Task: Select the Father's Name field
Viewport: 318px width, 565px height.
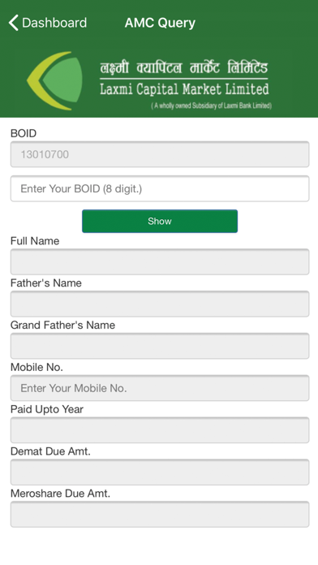Action: point(160,304)
